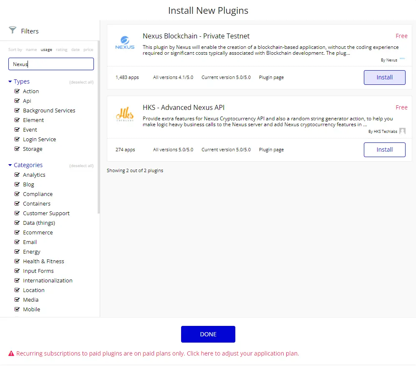Sort plugins by rating

tap(62, 49)
